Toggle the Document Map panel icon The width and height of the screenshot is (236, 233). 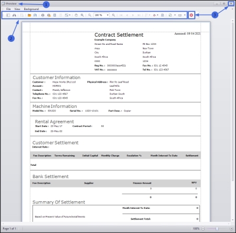coord(8,15)
